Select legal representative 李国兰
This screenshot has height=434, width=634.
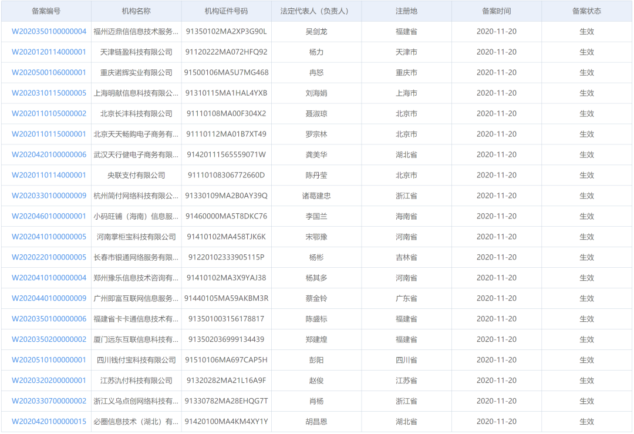coord(316,216)
